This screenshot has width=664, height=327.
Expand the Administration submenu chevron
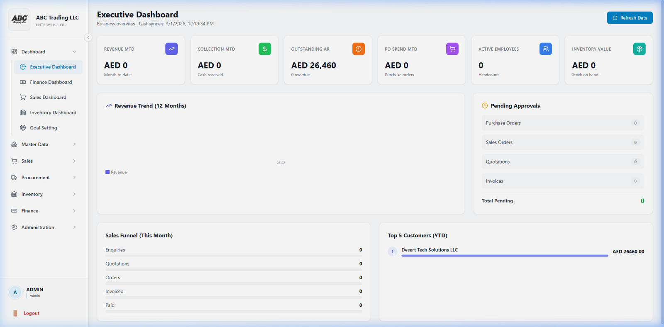pyautogui.click(x=74, y=227)
